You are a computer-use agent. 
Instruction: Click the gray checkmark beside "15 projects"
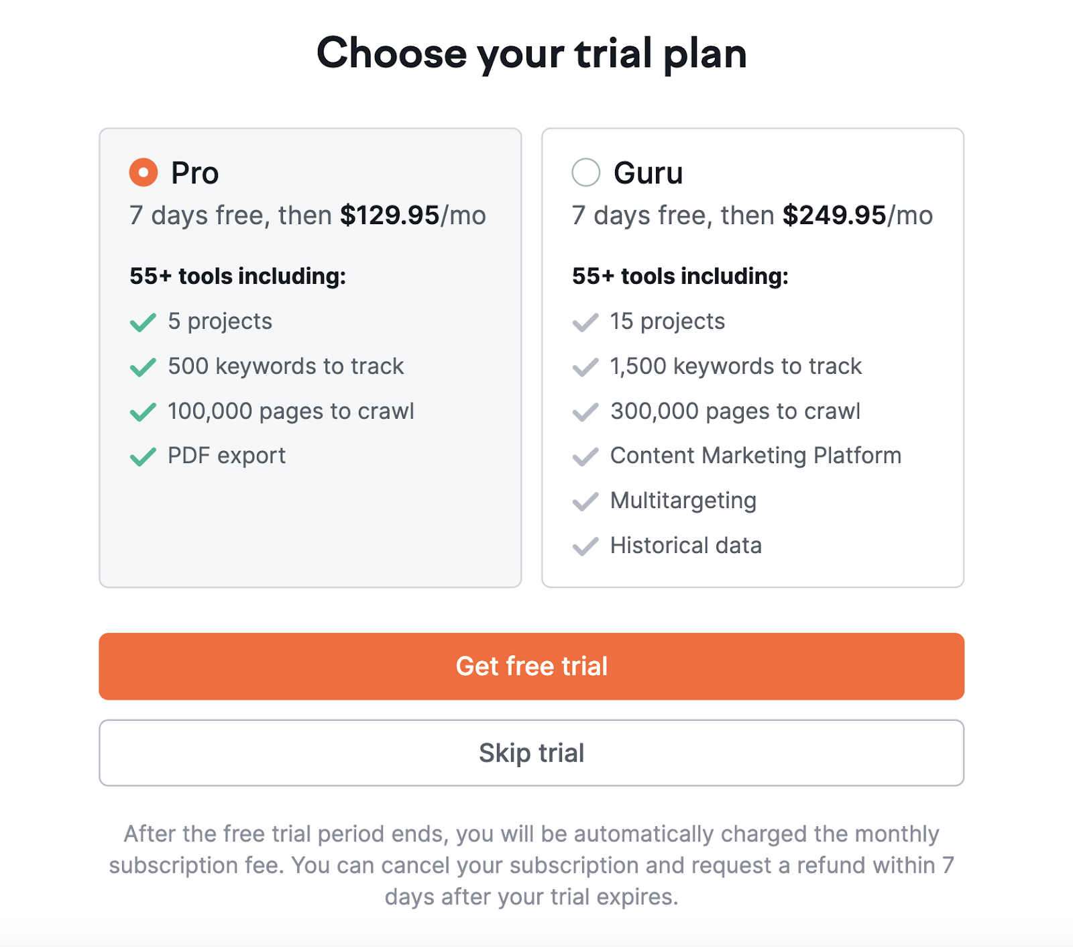[x=585, y=323]
